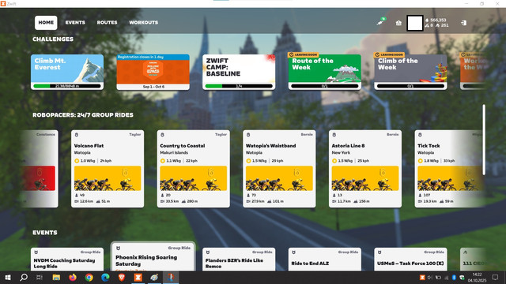The image size is (506, 284).
Task: Open Phoenix Rising Soaring Saturday event
Action: tap(153, 257)
